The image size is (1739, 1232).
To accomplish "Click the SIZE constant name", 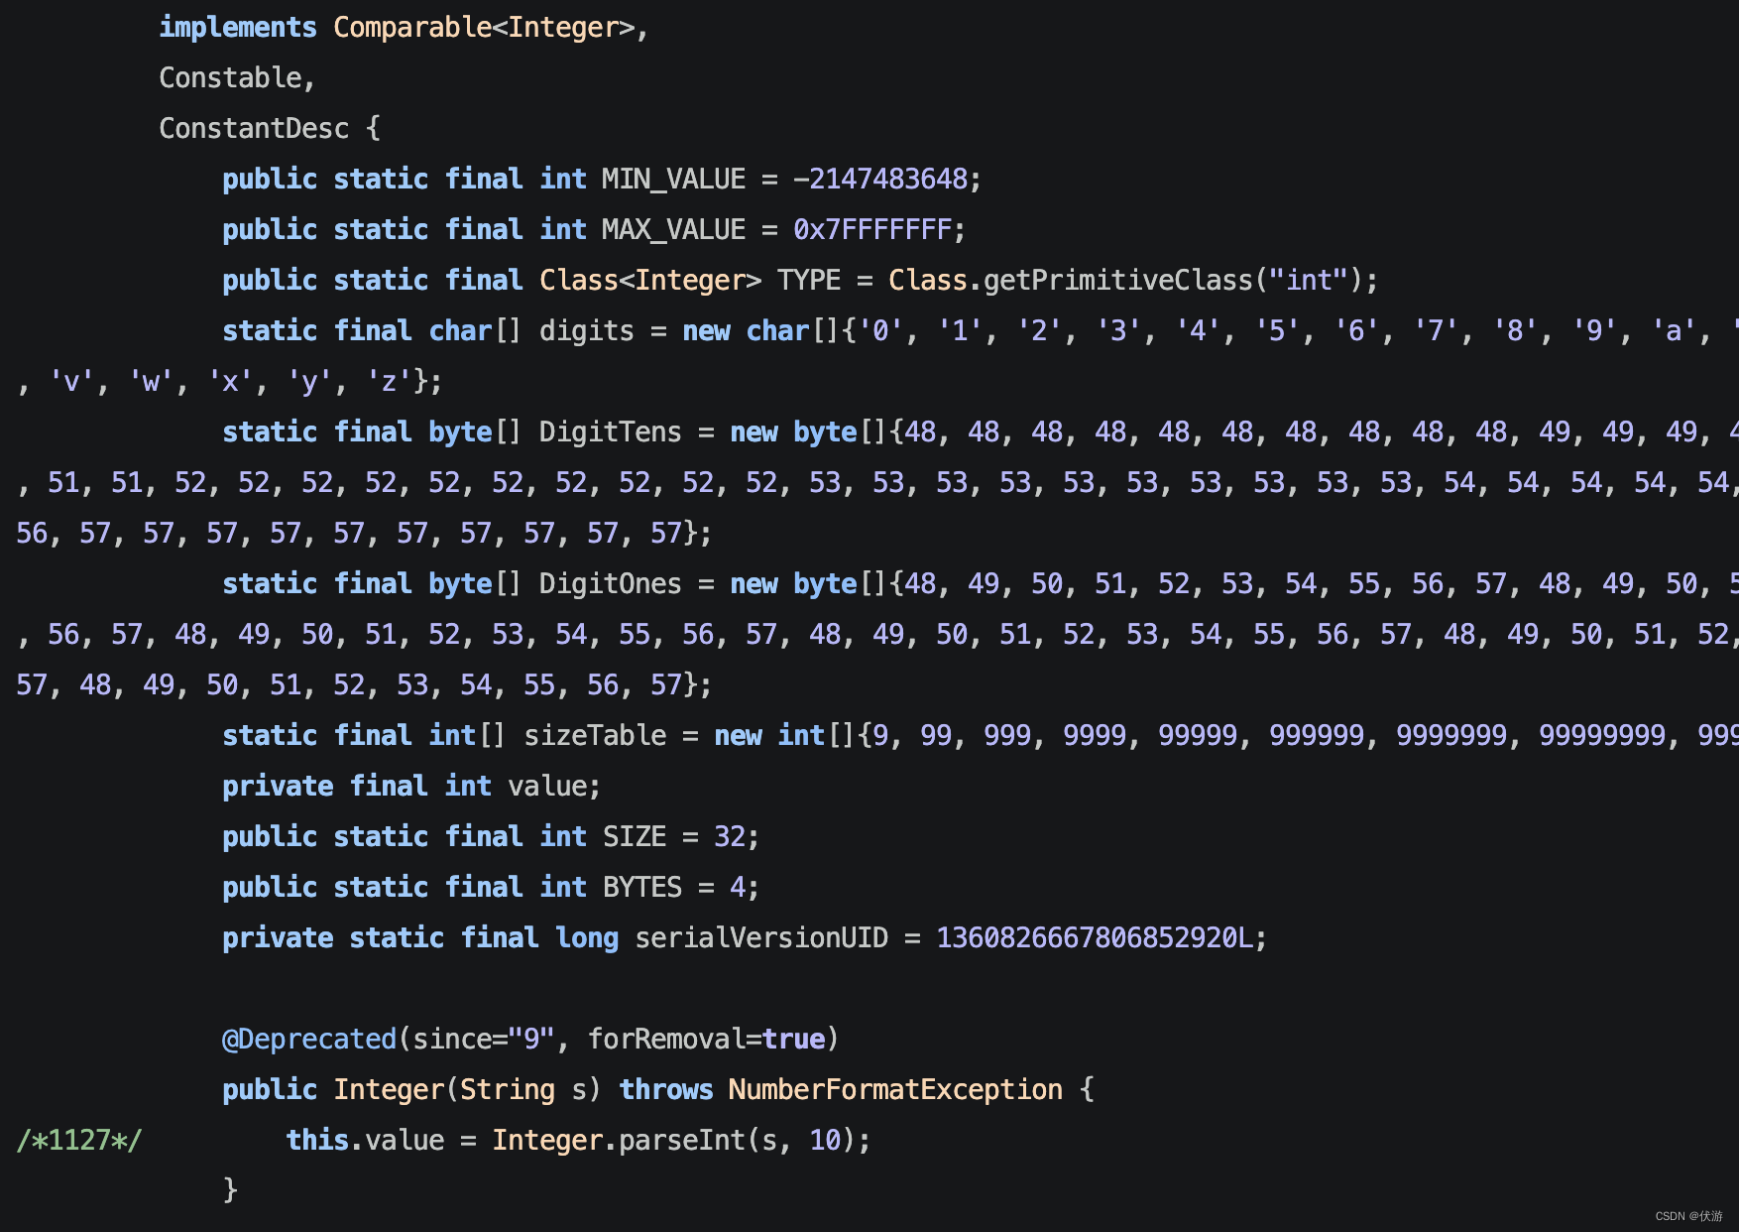I will [635, 836].
